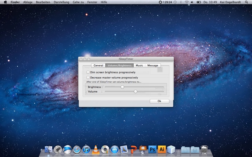Click the volume speaker menu bar icon
Image resolution: width=252 pixels, height=157 pixels.
click(x=192, y=2)
